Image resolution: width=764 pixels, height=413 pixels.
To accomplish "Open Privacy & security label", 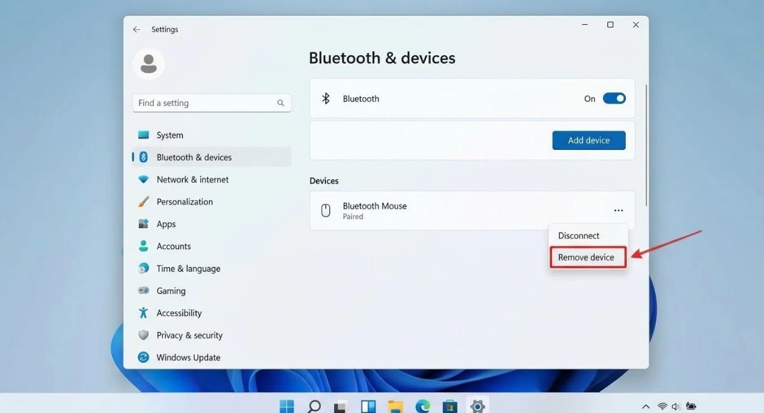I will [x=190, y=335].
